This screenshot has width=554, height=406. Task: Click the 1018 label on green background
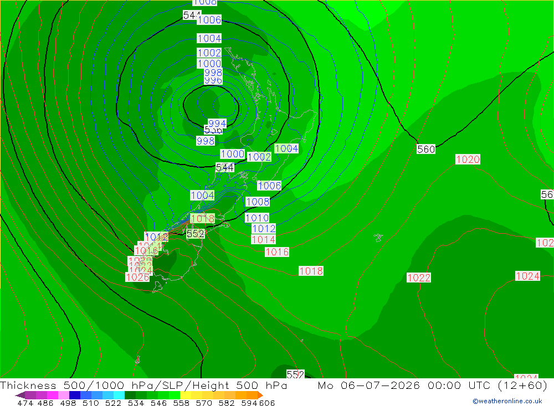(202, 219)
